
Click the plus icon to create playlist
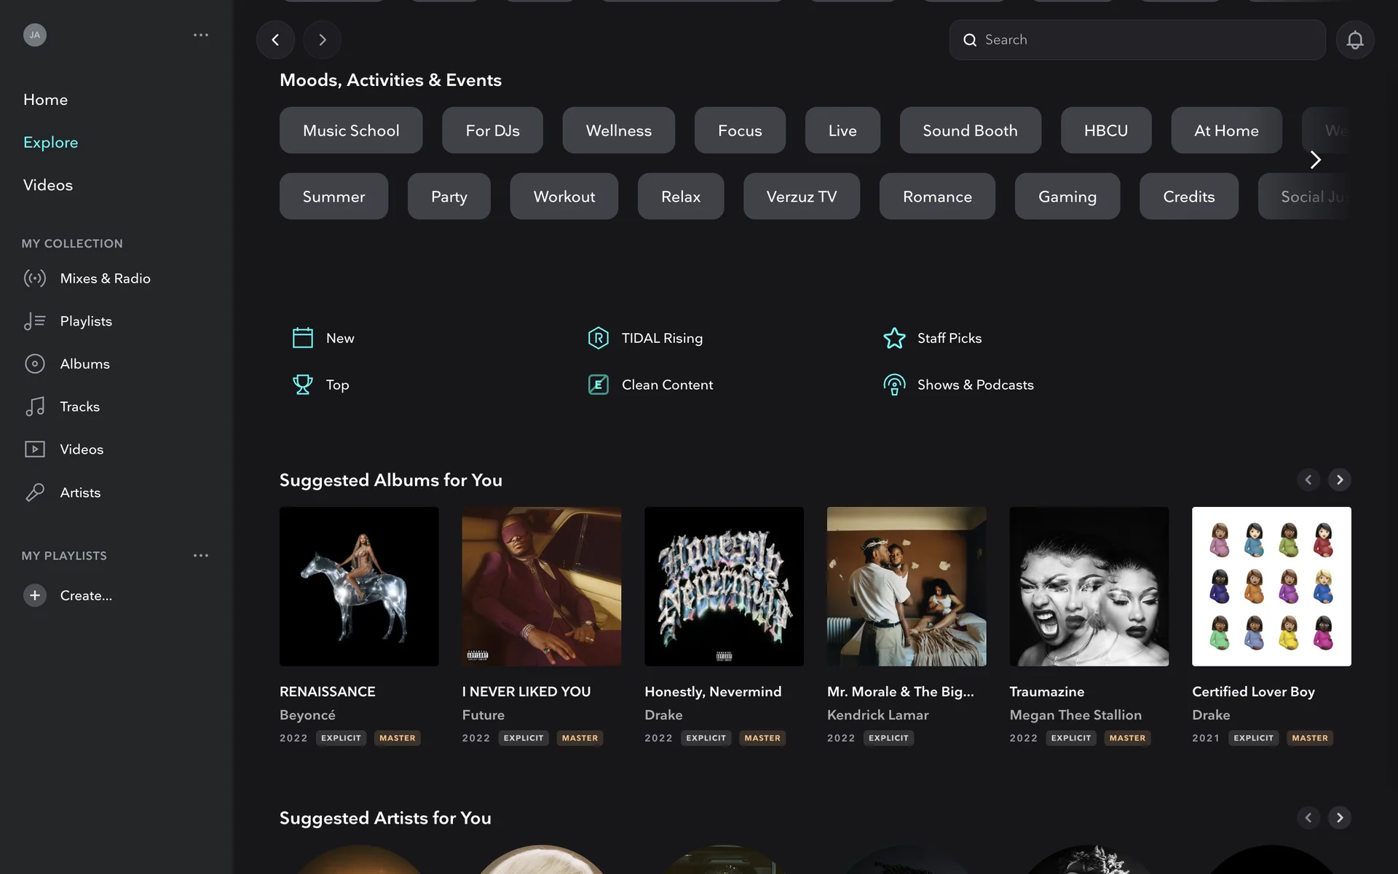point(34,595)
